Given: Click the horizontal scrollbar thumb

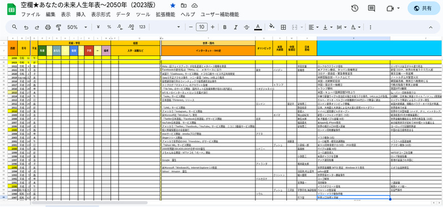Looking at the screenshot, I should click(x=90, y=203).
